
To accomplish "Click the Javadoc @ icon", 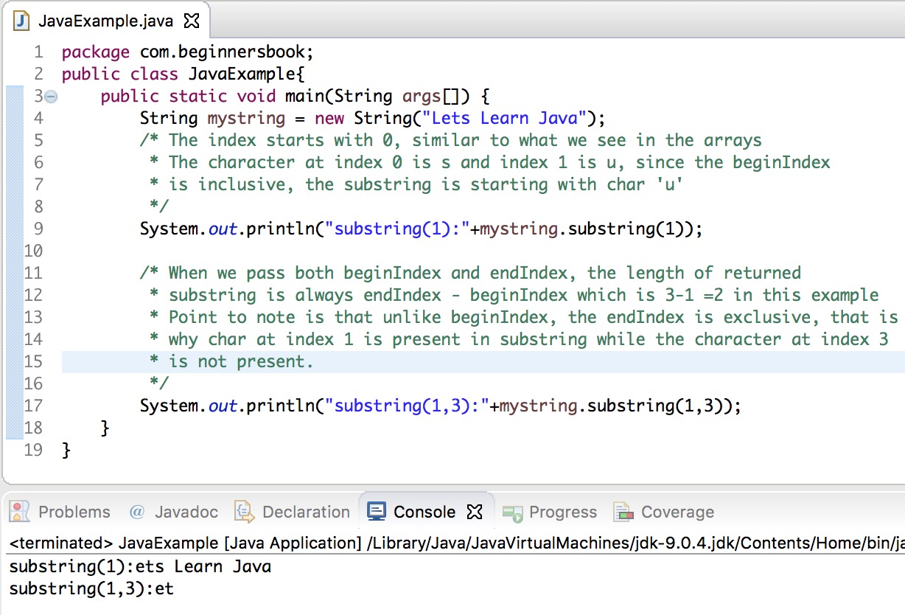I will pyautogui.click(x=135, y=511).
